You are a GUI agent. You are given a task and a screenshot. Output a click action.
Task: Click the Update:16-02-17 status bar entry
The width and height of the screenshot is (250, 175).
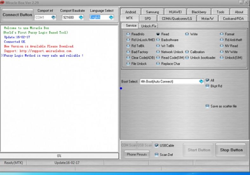point(67,163)
